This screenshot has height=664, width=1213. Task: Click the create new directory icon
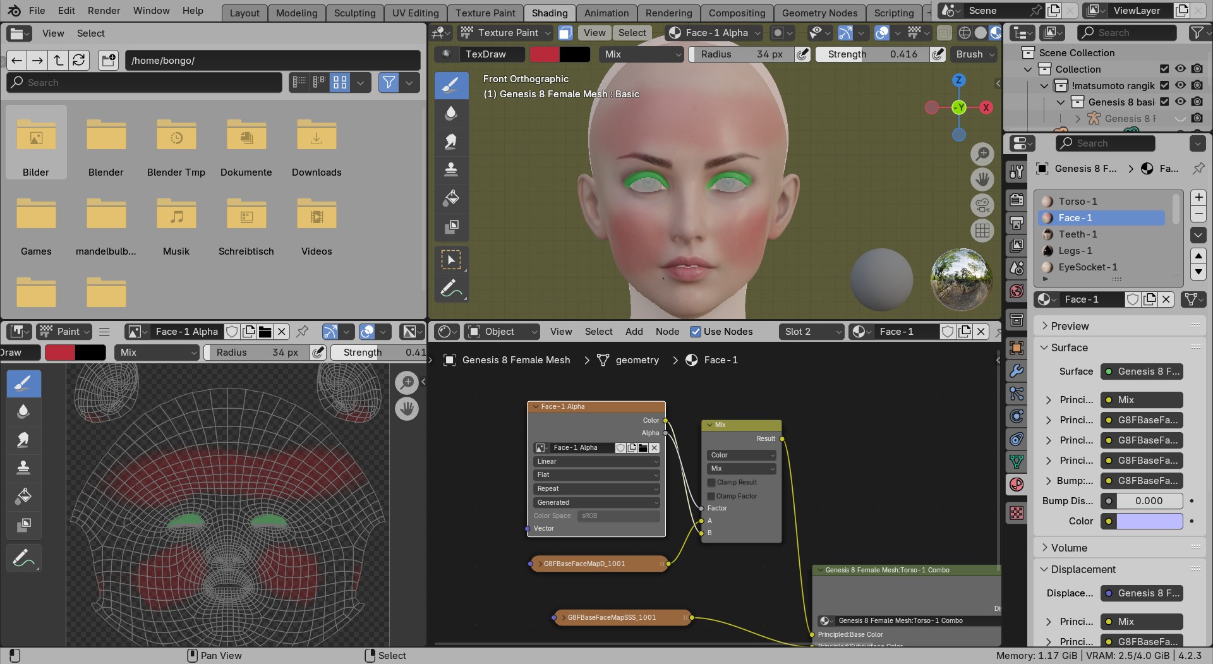108,60
